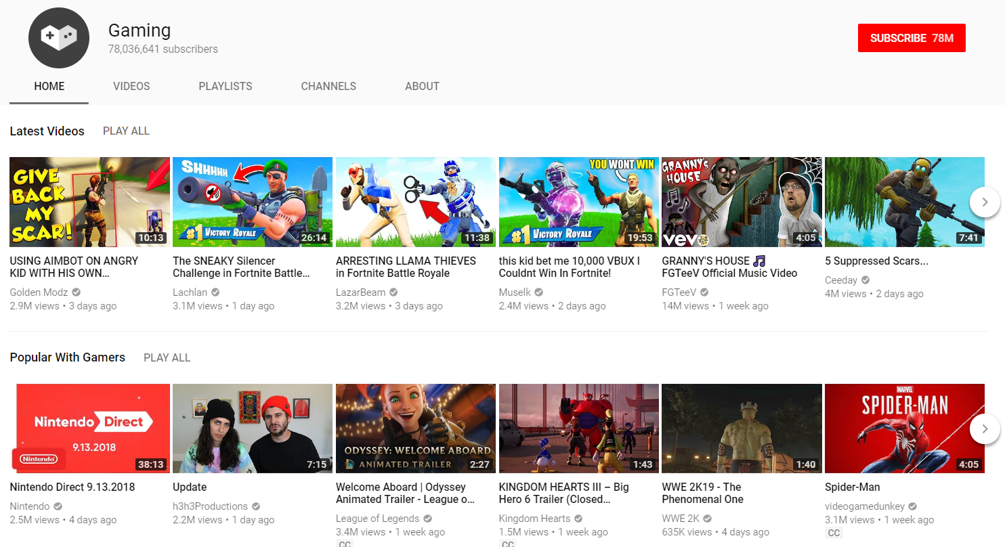Image resolution: width=1005 pixels, height=547 pixels.
Task: Open the CHANNELS tab
Action: [328, 87]
